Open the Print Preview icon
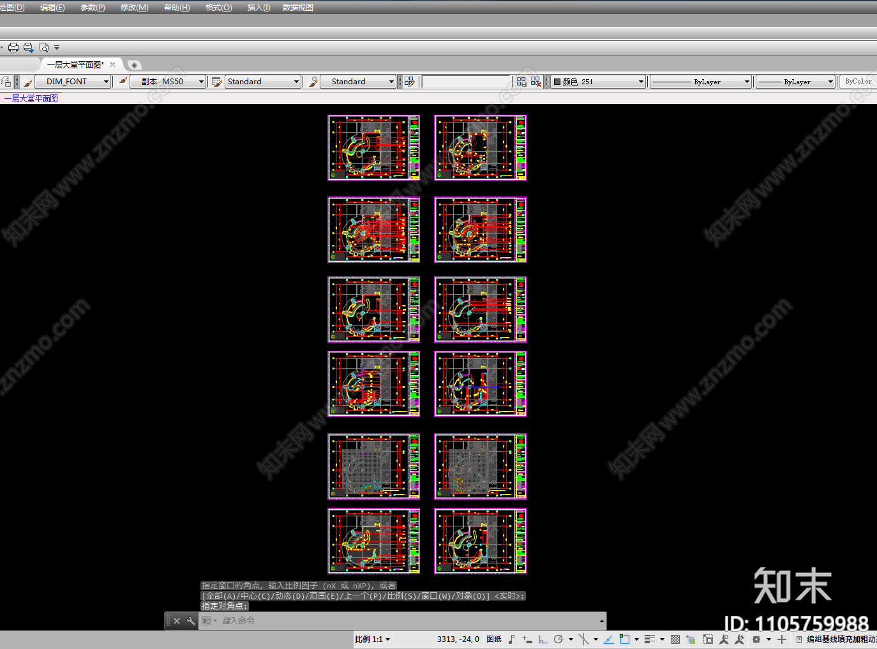Image resolution: width=877 pixels, height=649 pixels. [43, 48]
